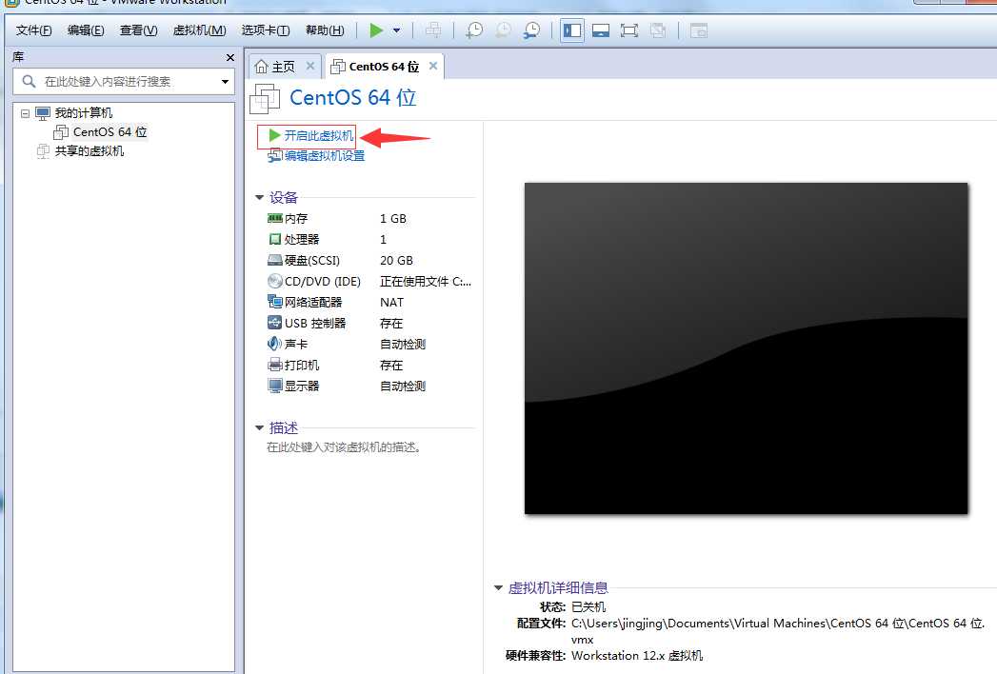Image resolution: width=997 pixels, height=674 pixels.
Task: Open the 文件(F) menu
Action: click(x=33, y=30)
